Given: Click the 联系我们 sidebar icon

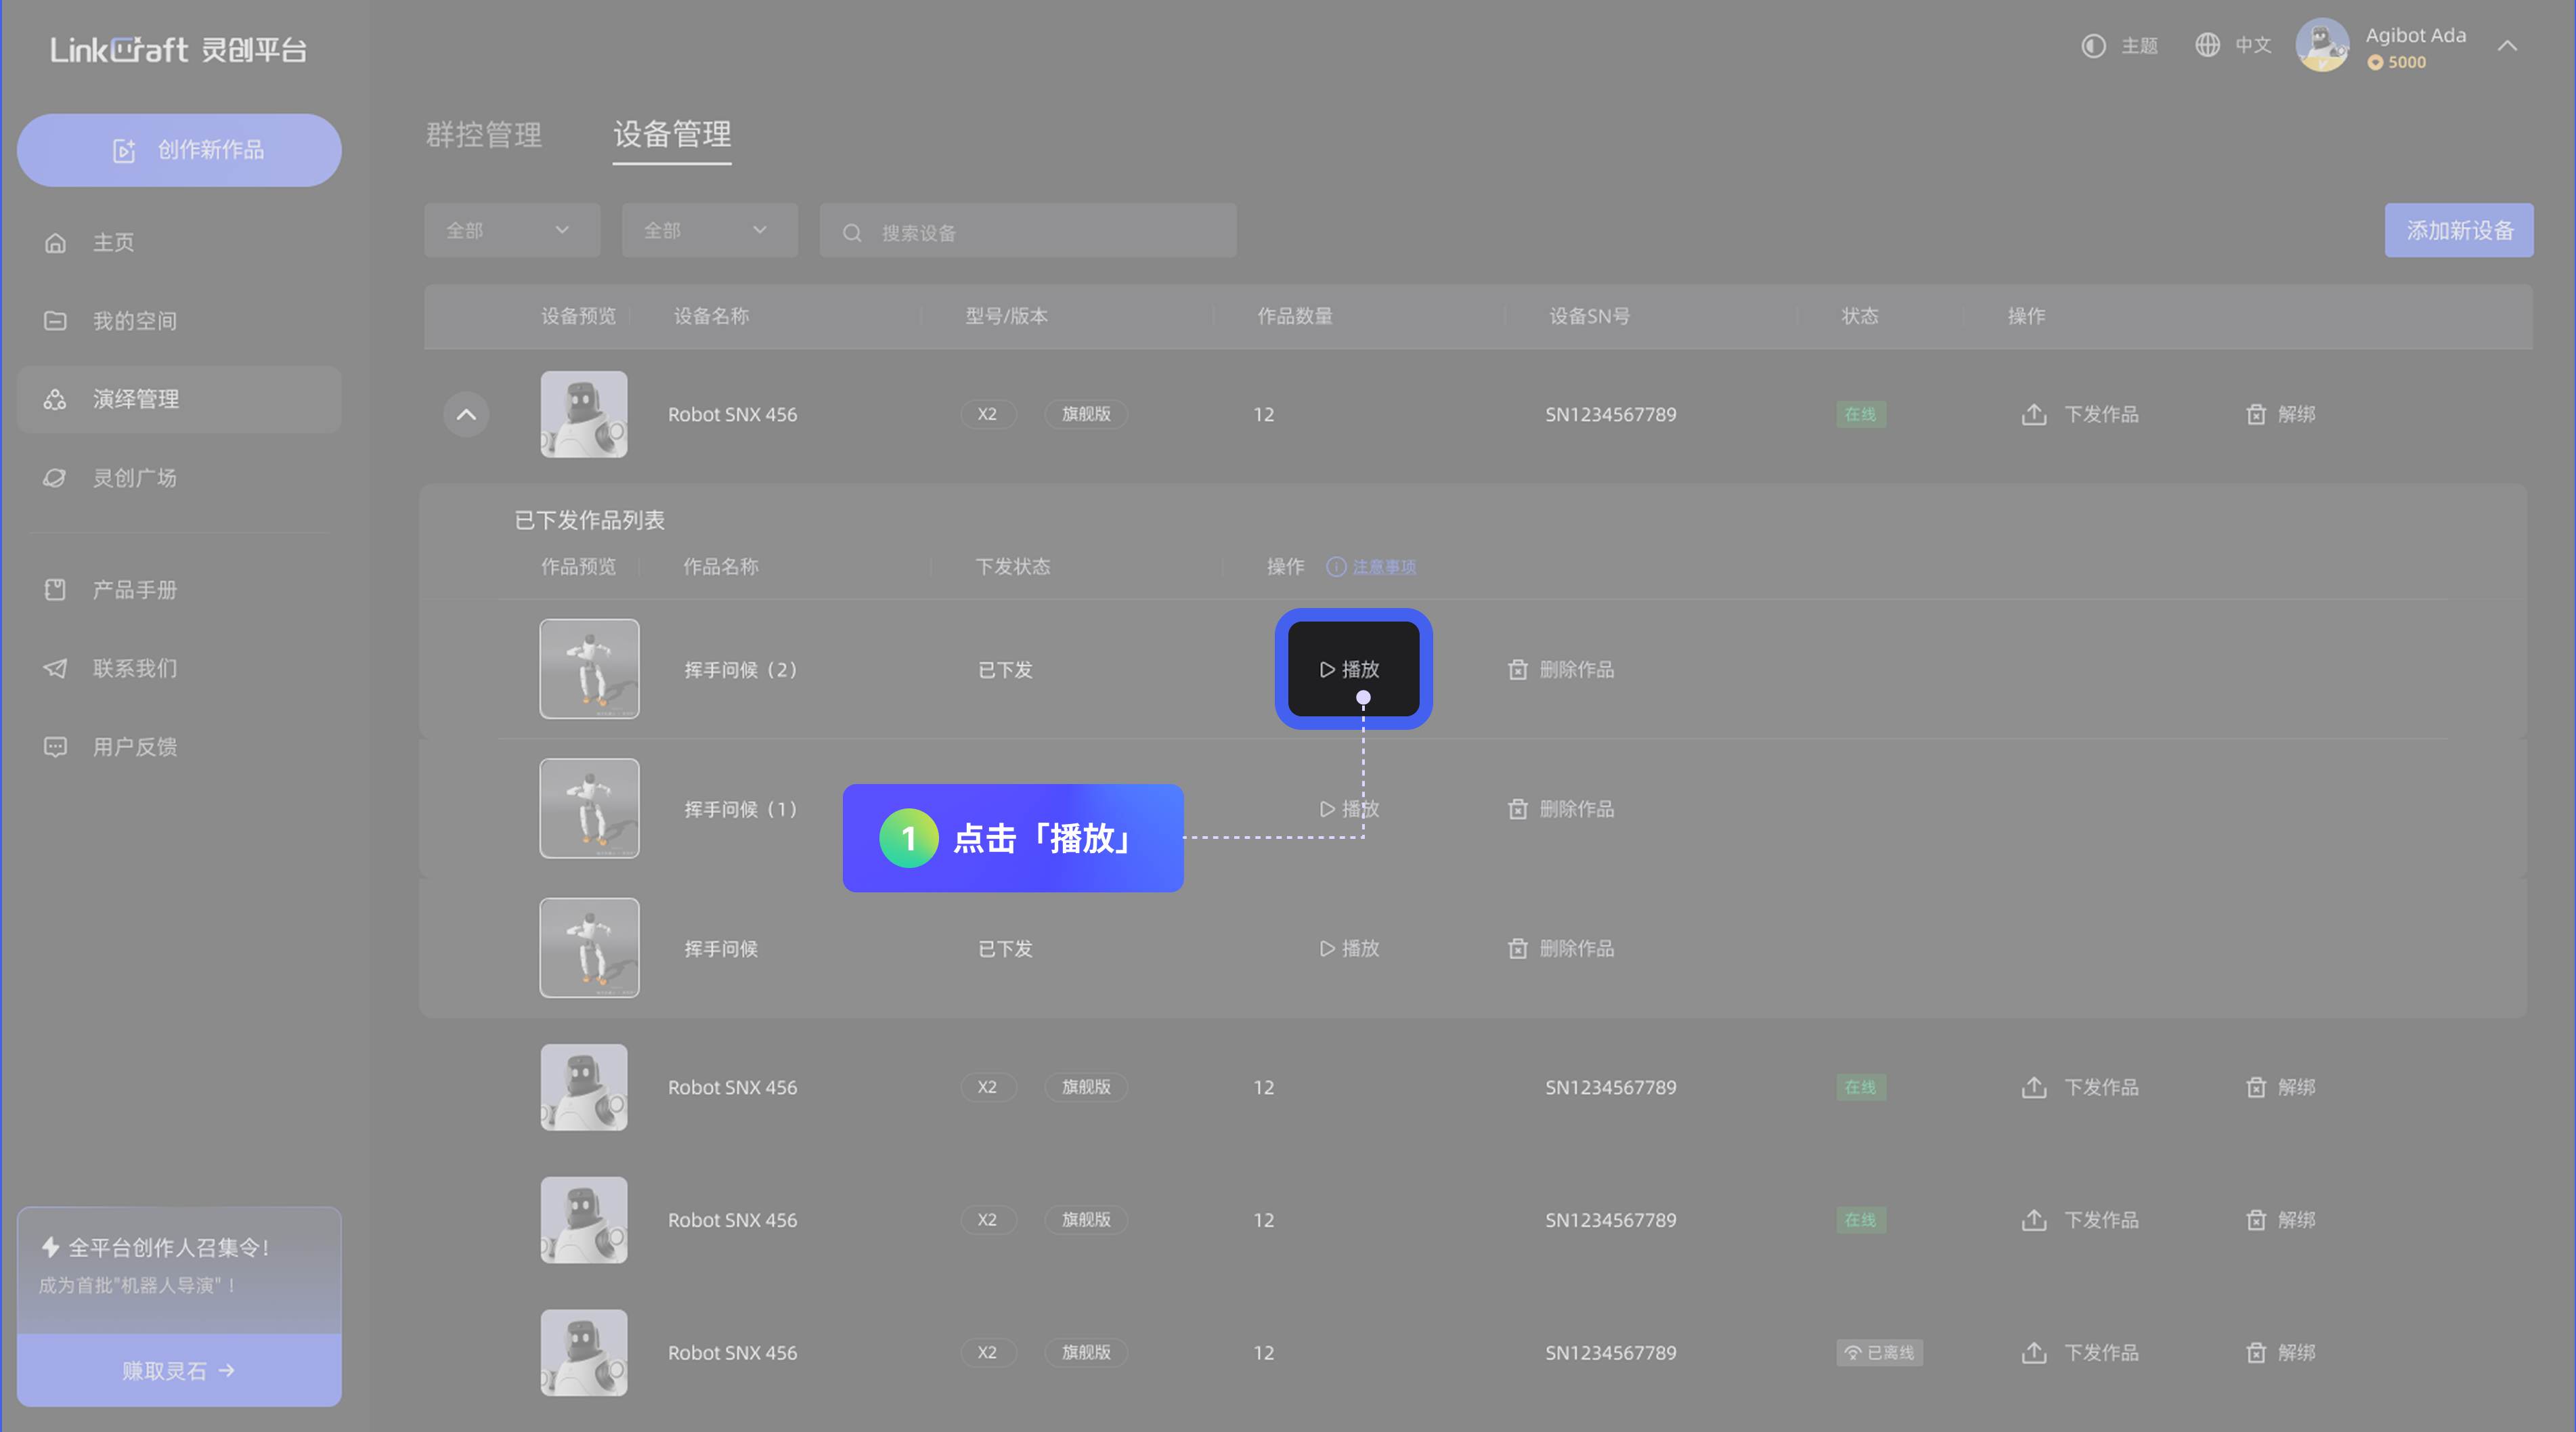Looking at the screenshot, I should 55,668.
